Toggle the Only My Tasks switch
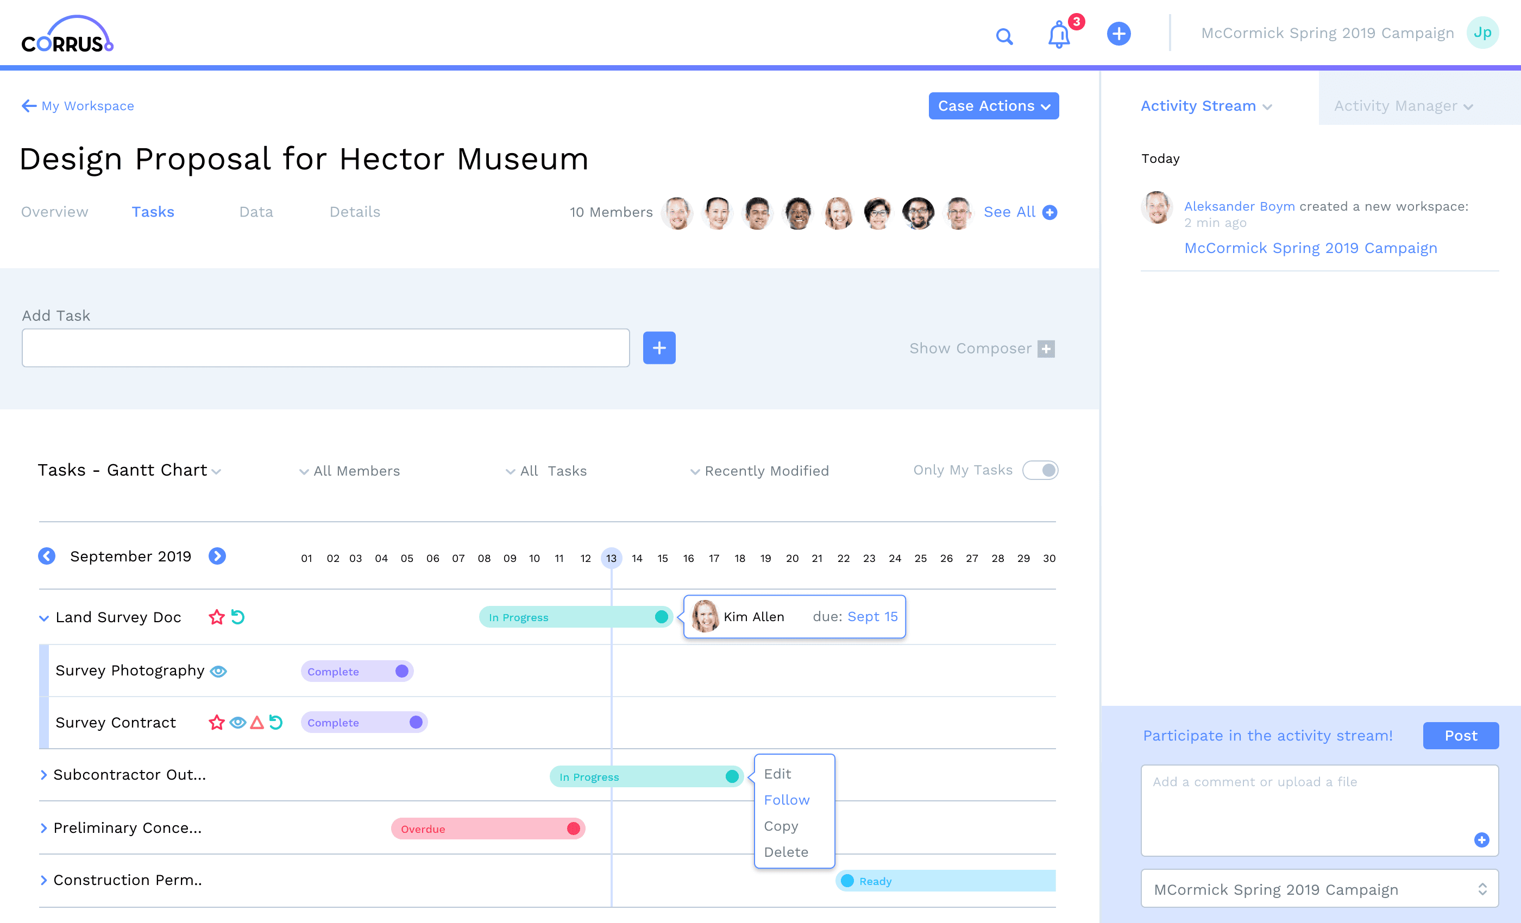Image resolution: width=1521 pixels, height=923 pixels. 1040,470
